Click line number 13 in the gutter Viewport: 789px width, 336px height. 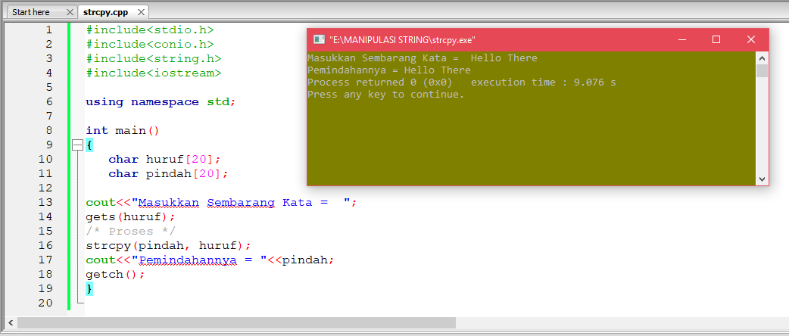tap(45, 202)
